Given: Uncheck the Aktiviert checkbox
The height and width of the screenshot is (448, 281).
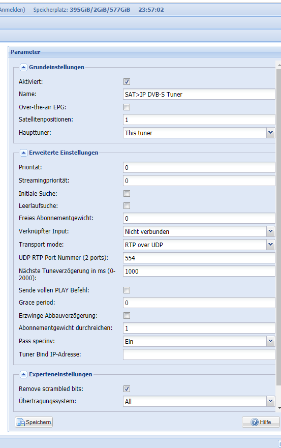Looking at the screenshot, I should click(127, 82).
